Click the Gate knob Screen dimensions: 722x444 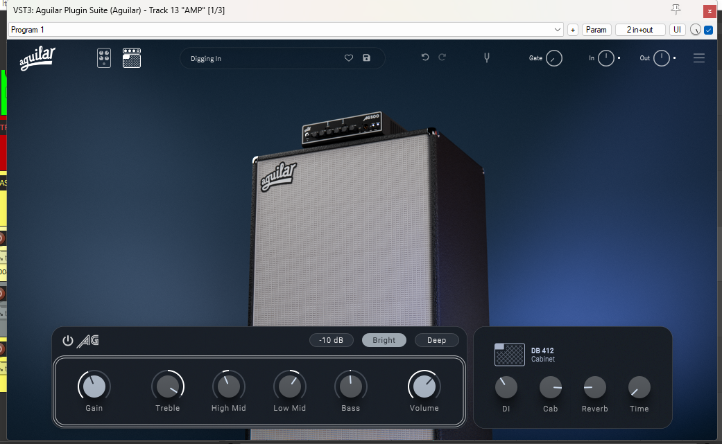(x=554, y=58)
